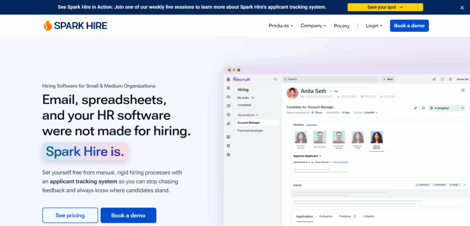
Task: Toggle the layout panel icon
Action: [463, 90]
